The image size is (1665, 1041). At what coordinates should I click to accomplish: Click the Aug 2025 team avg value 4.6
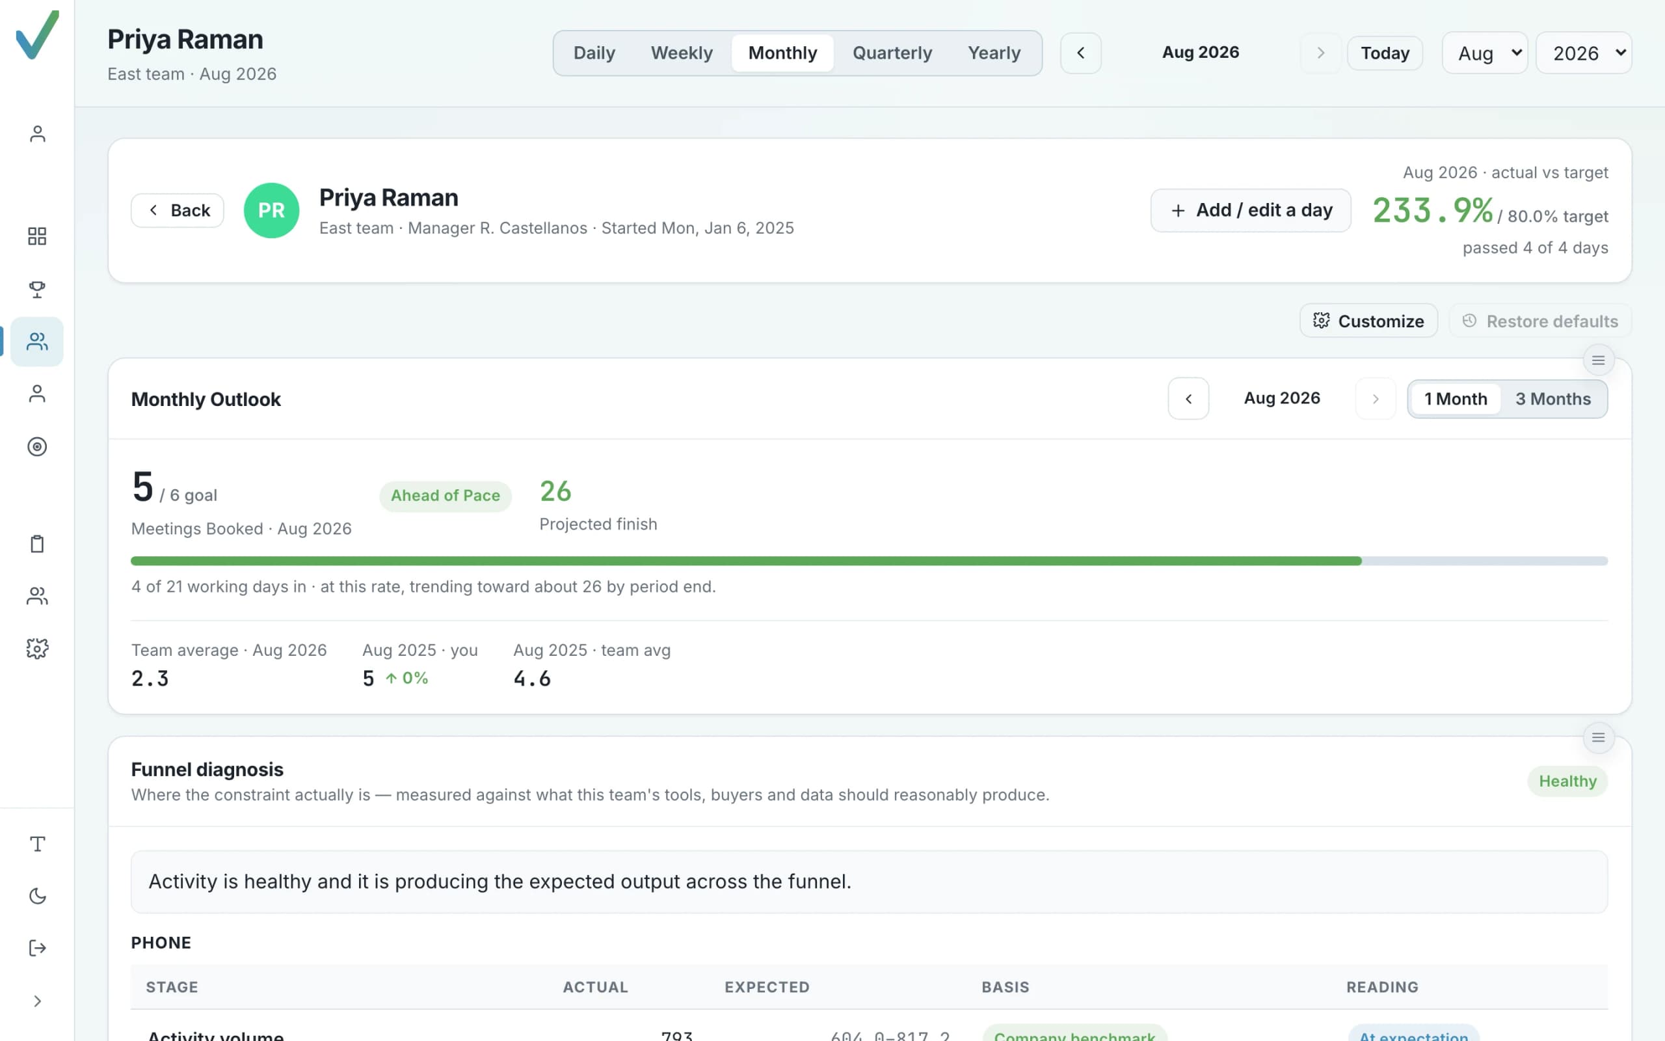(x=532, y=679)
